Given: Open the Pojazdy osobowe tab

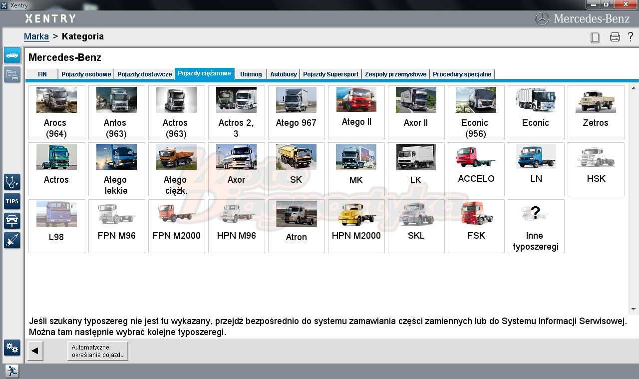Looking at the screenshot, I should [x=86, y=74].
